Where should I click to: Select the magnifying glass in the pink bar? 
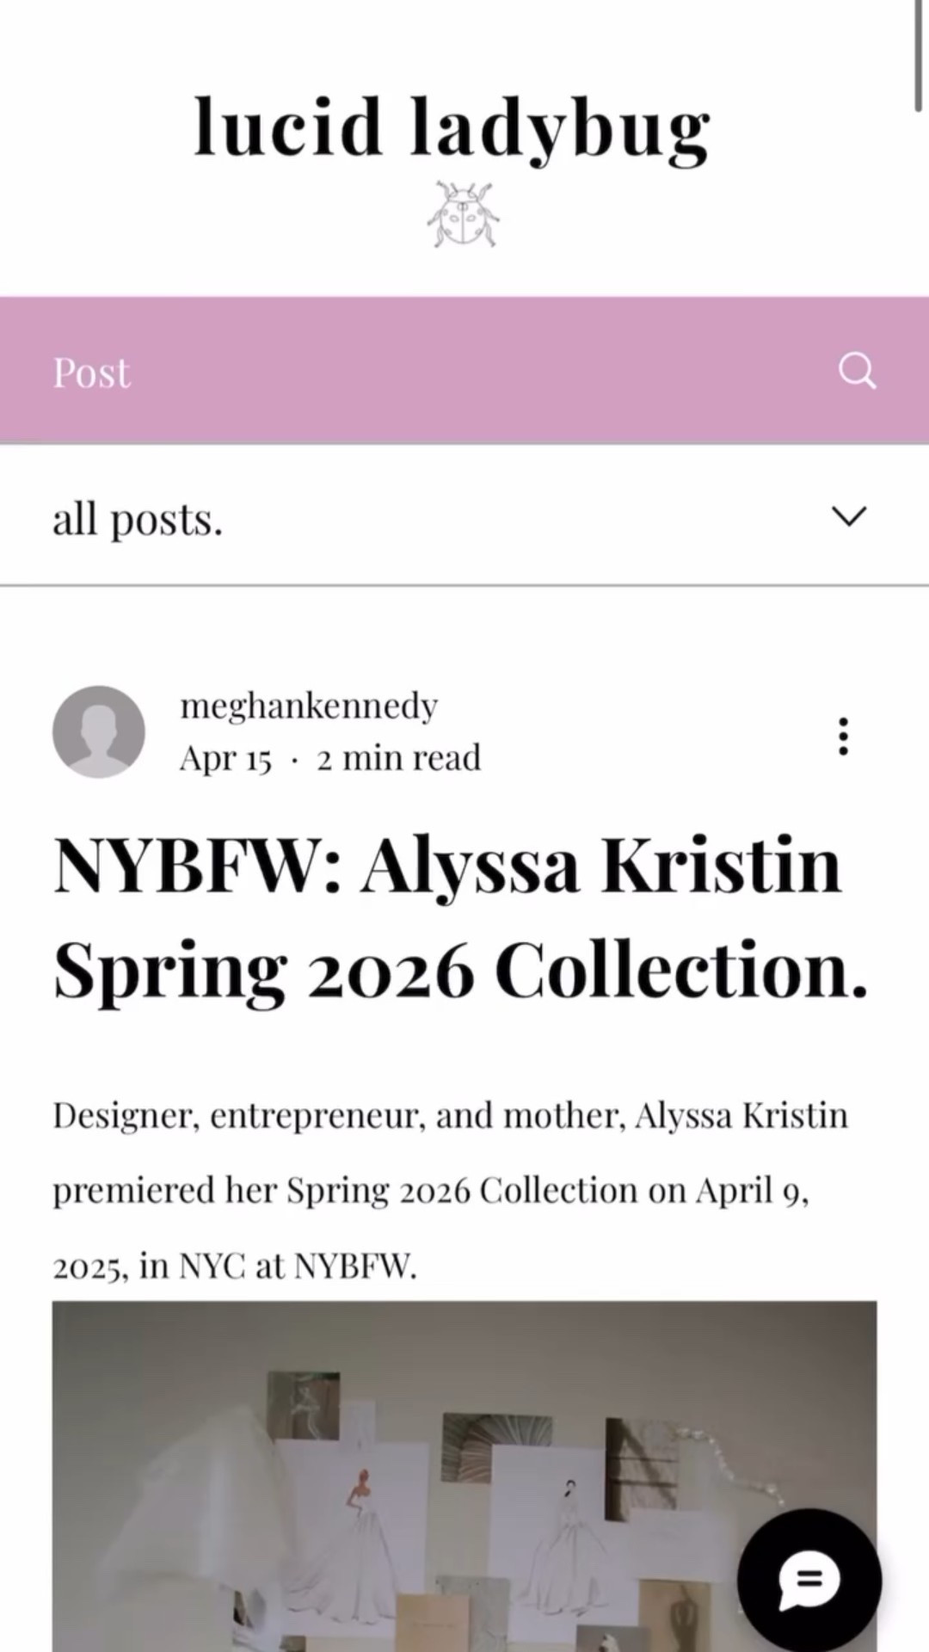857,370
